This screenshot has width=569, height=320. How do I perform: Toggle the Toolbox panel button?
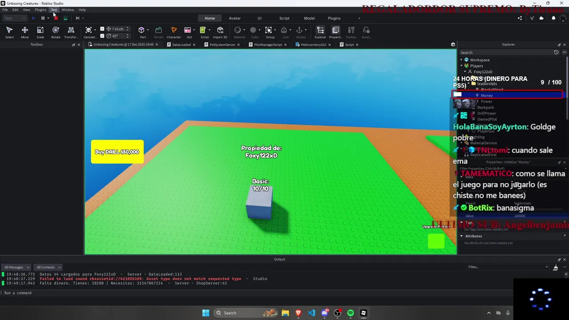pos(351,32)
